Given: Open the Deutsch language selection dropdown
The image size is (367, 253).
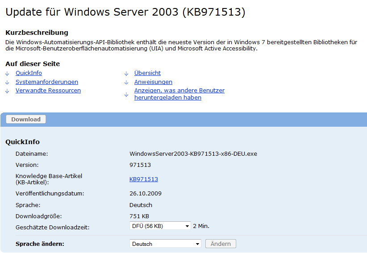Looking at the screenshot, I should click(x=165, y=244).
